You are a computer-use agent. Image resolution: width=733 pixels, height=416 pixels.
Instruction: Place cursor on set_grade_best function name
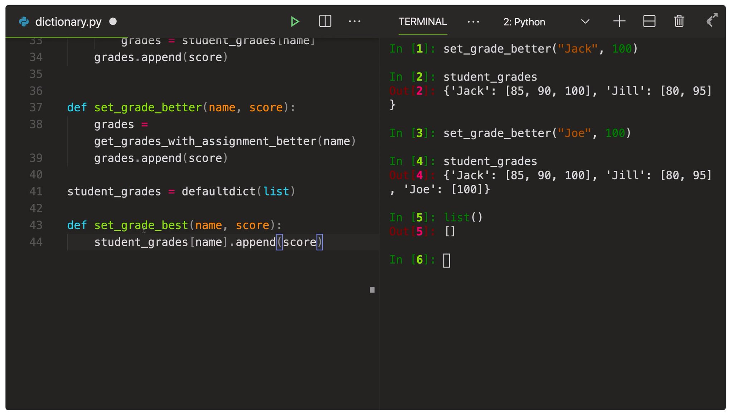click(x=141, y=225)
